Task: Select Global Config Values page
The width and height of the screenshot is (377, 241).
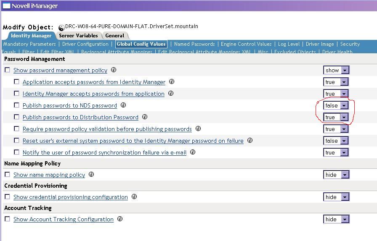Action: pyautogui.click(x=141, y=44)
